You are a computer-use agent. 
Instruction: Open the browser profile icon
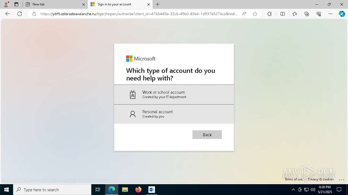(x=6, y=4)
